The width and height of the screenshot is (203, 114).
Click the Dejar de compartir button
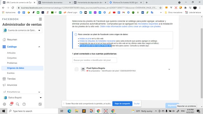tap(122, 104)
